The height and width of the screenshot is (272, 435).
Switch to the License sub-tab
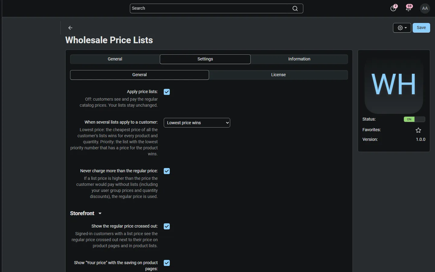tap(279, 75)
